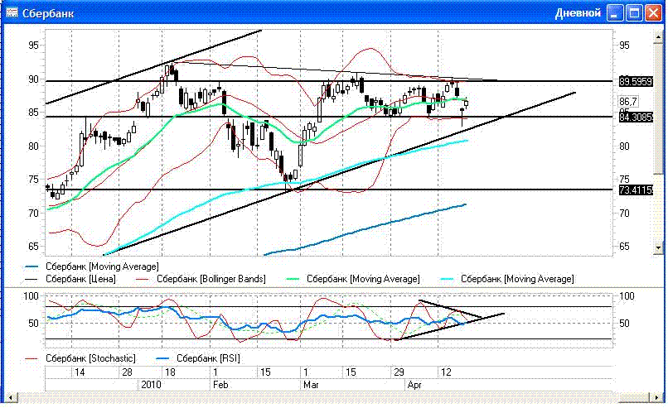This screenshot has width=668, height=408.
Task: Click the 28 date label on time axis
Action: (x=127, y=372)
